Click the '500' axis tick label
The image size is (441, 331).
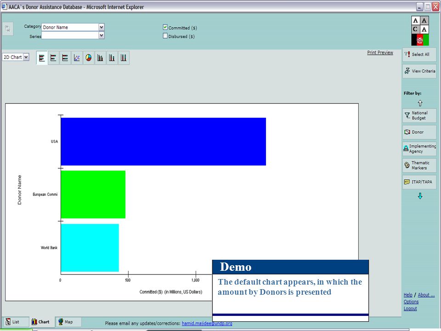tap(128, 280)
